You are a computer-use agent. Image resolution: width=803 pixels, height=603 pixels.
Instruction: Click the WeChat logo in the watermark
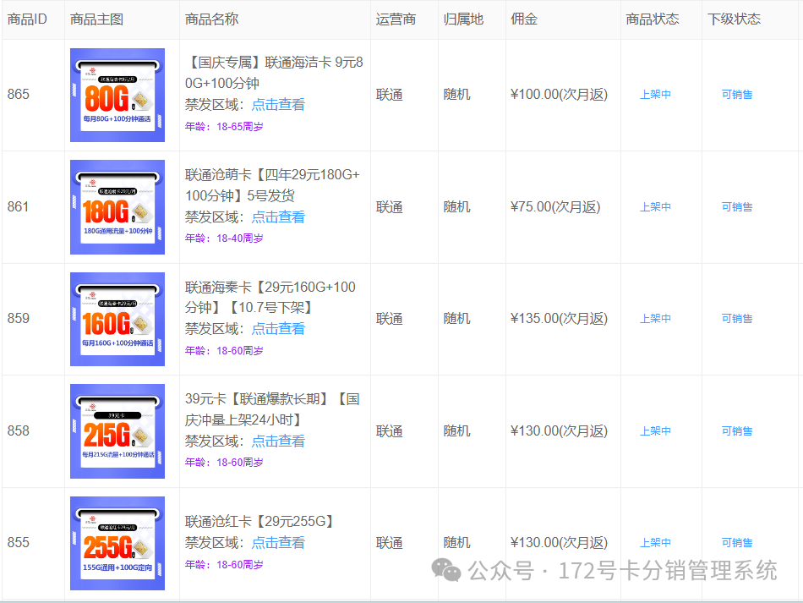447,570
